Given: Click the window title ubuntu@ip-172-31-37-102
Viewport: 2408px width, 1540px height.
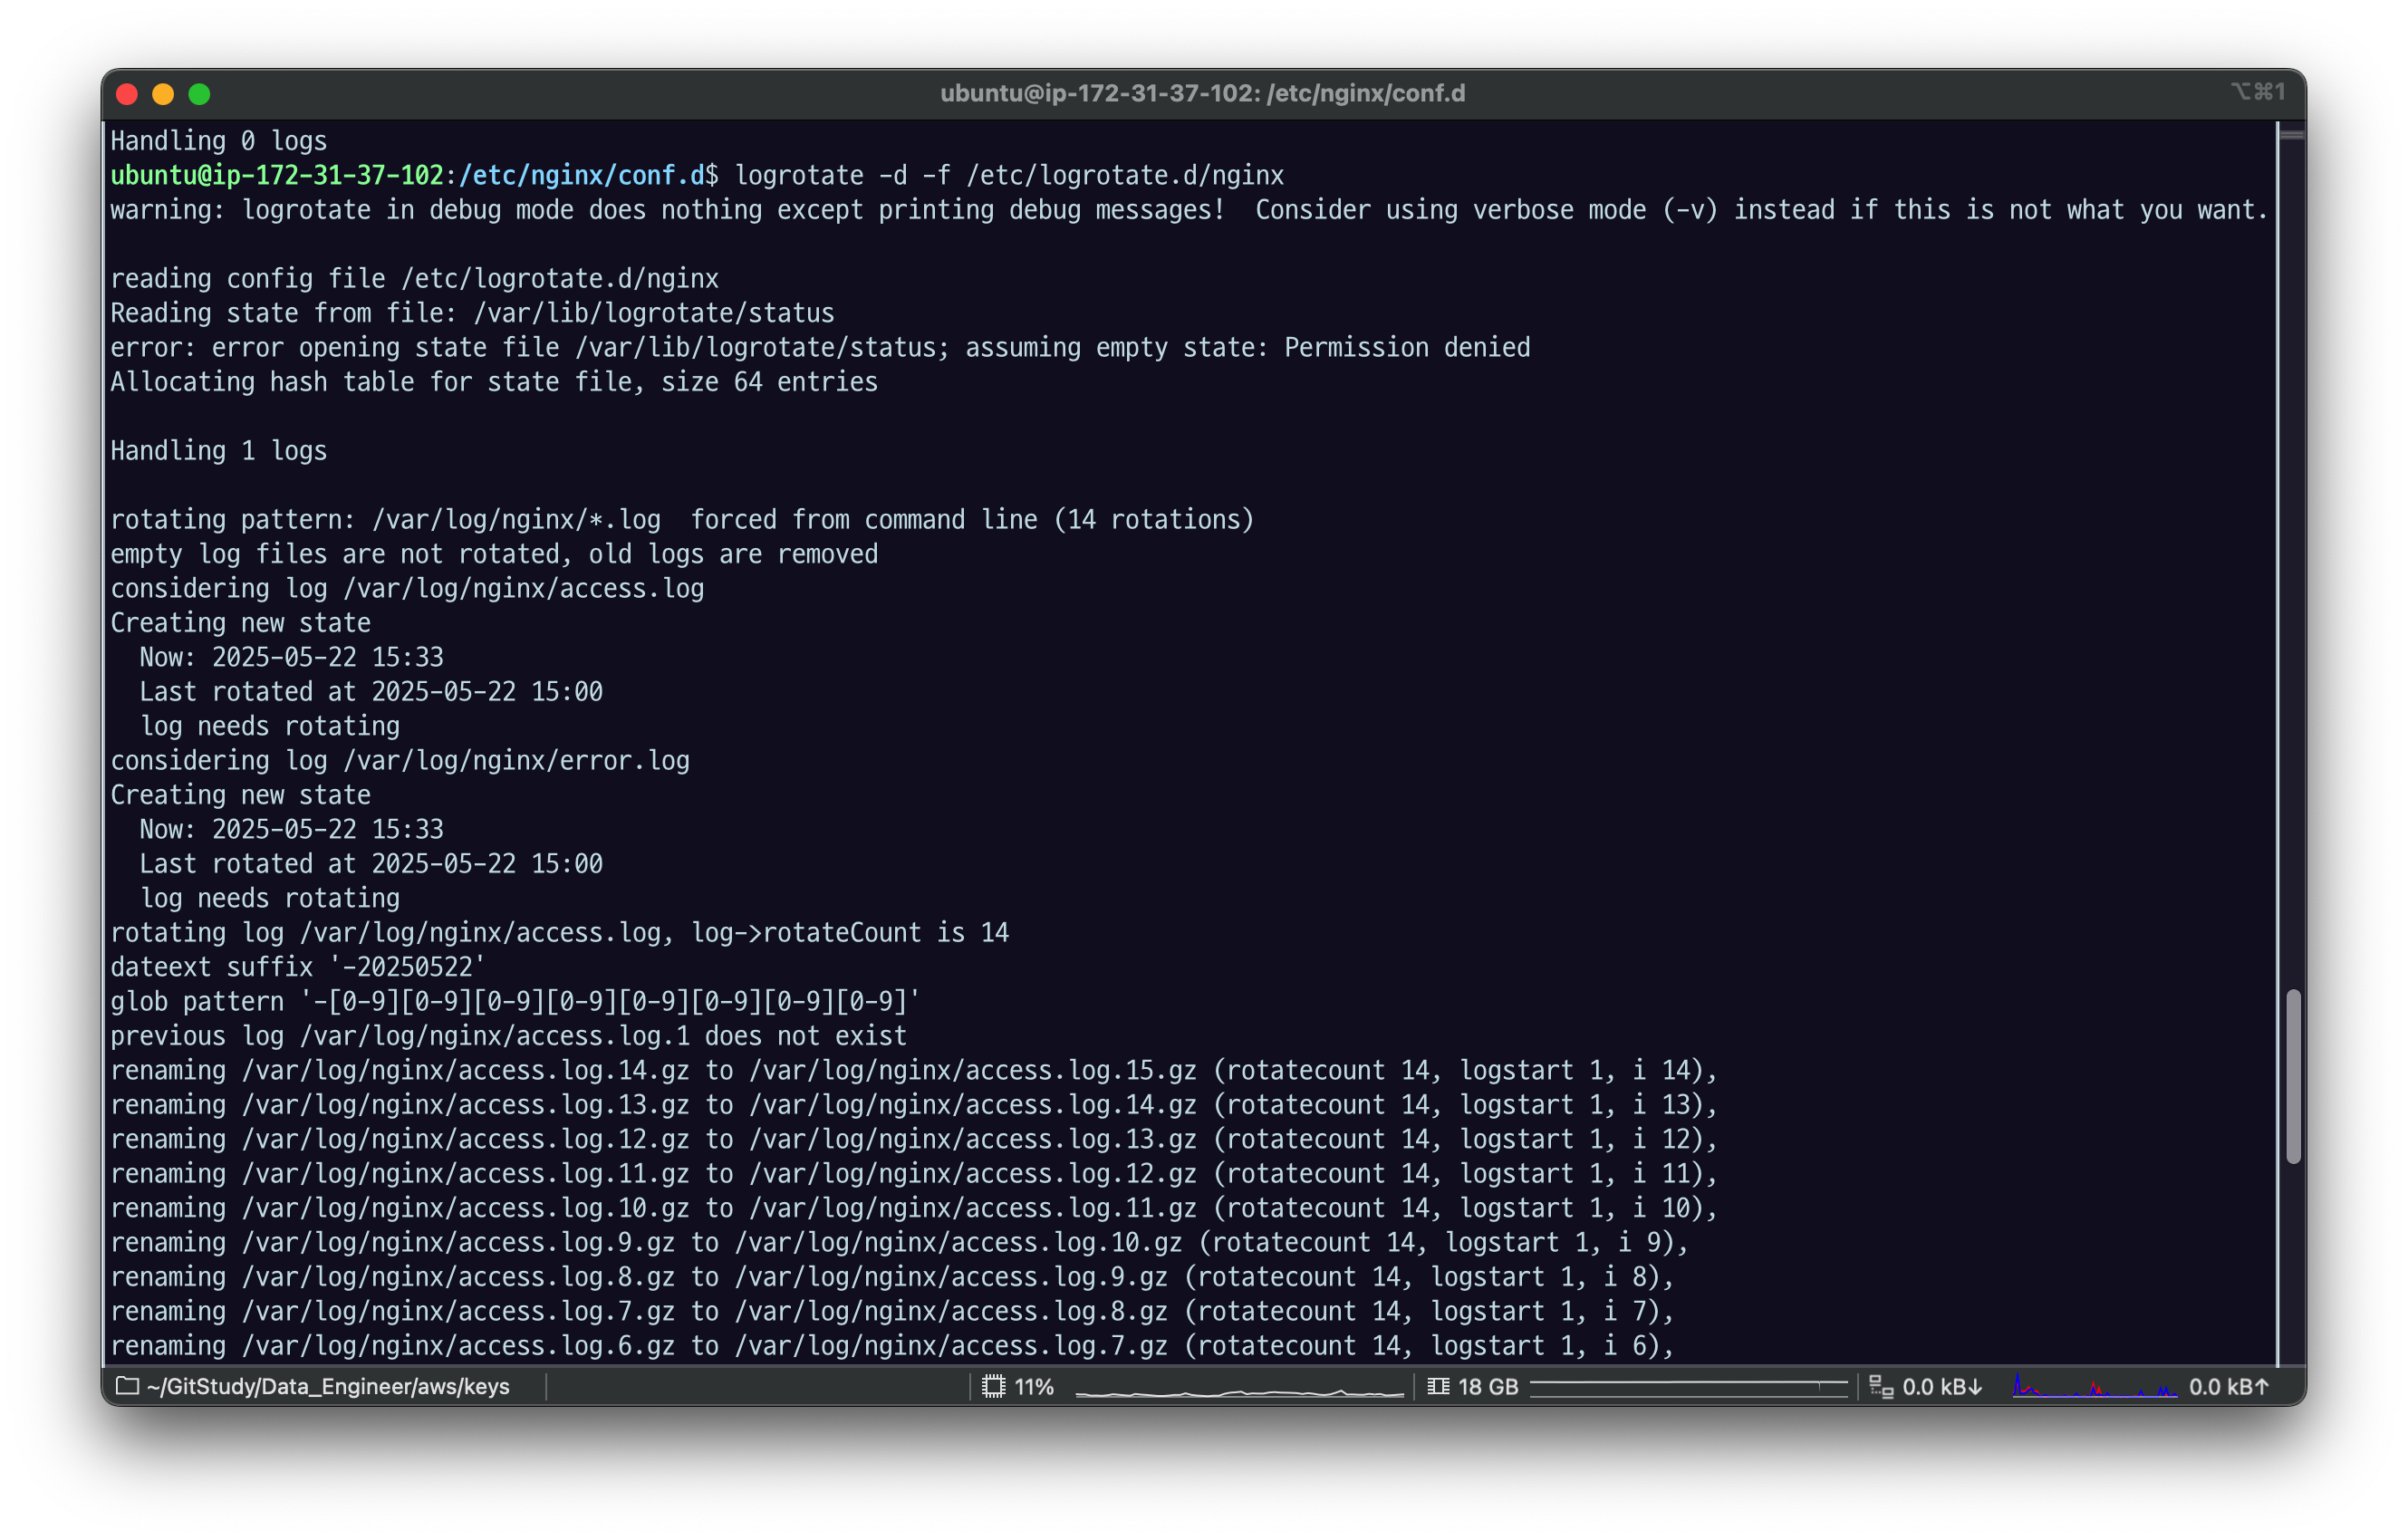Looking at the screenshot, I should [x=1202, y=93].
